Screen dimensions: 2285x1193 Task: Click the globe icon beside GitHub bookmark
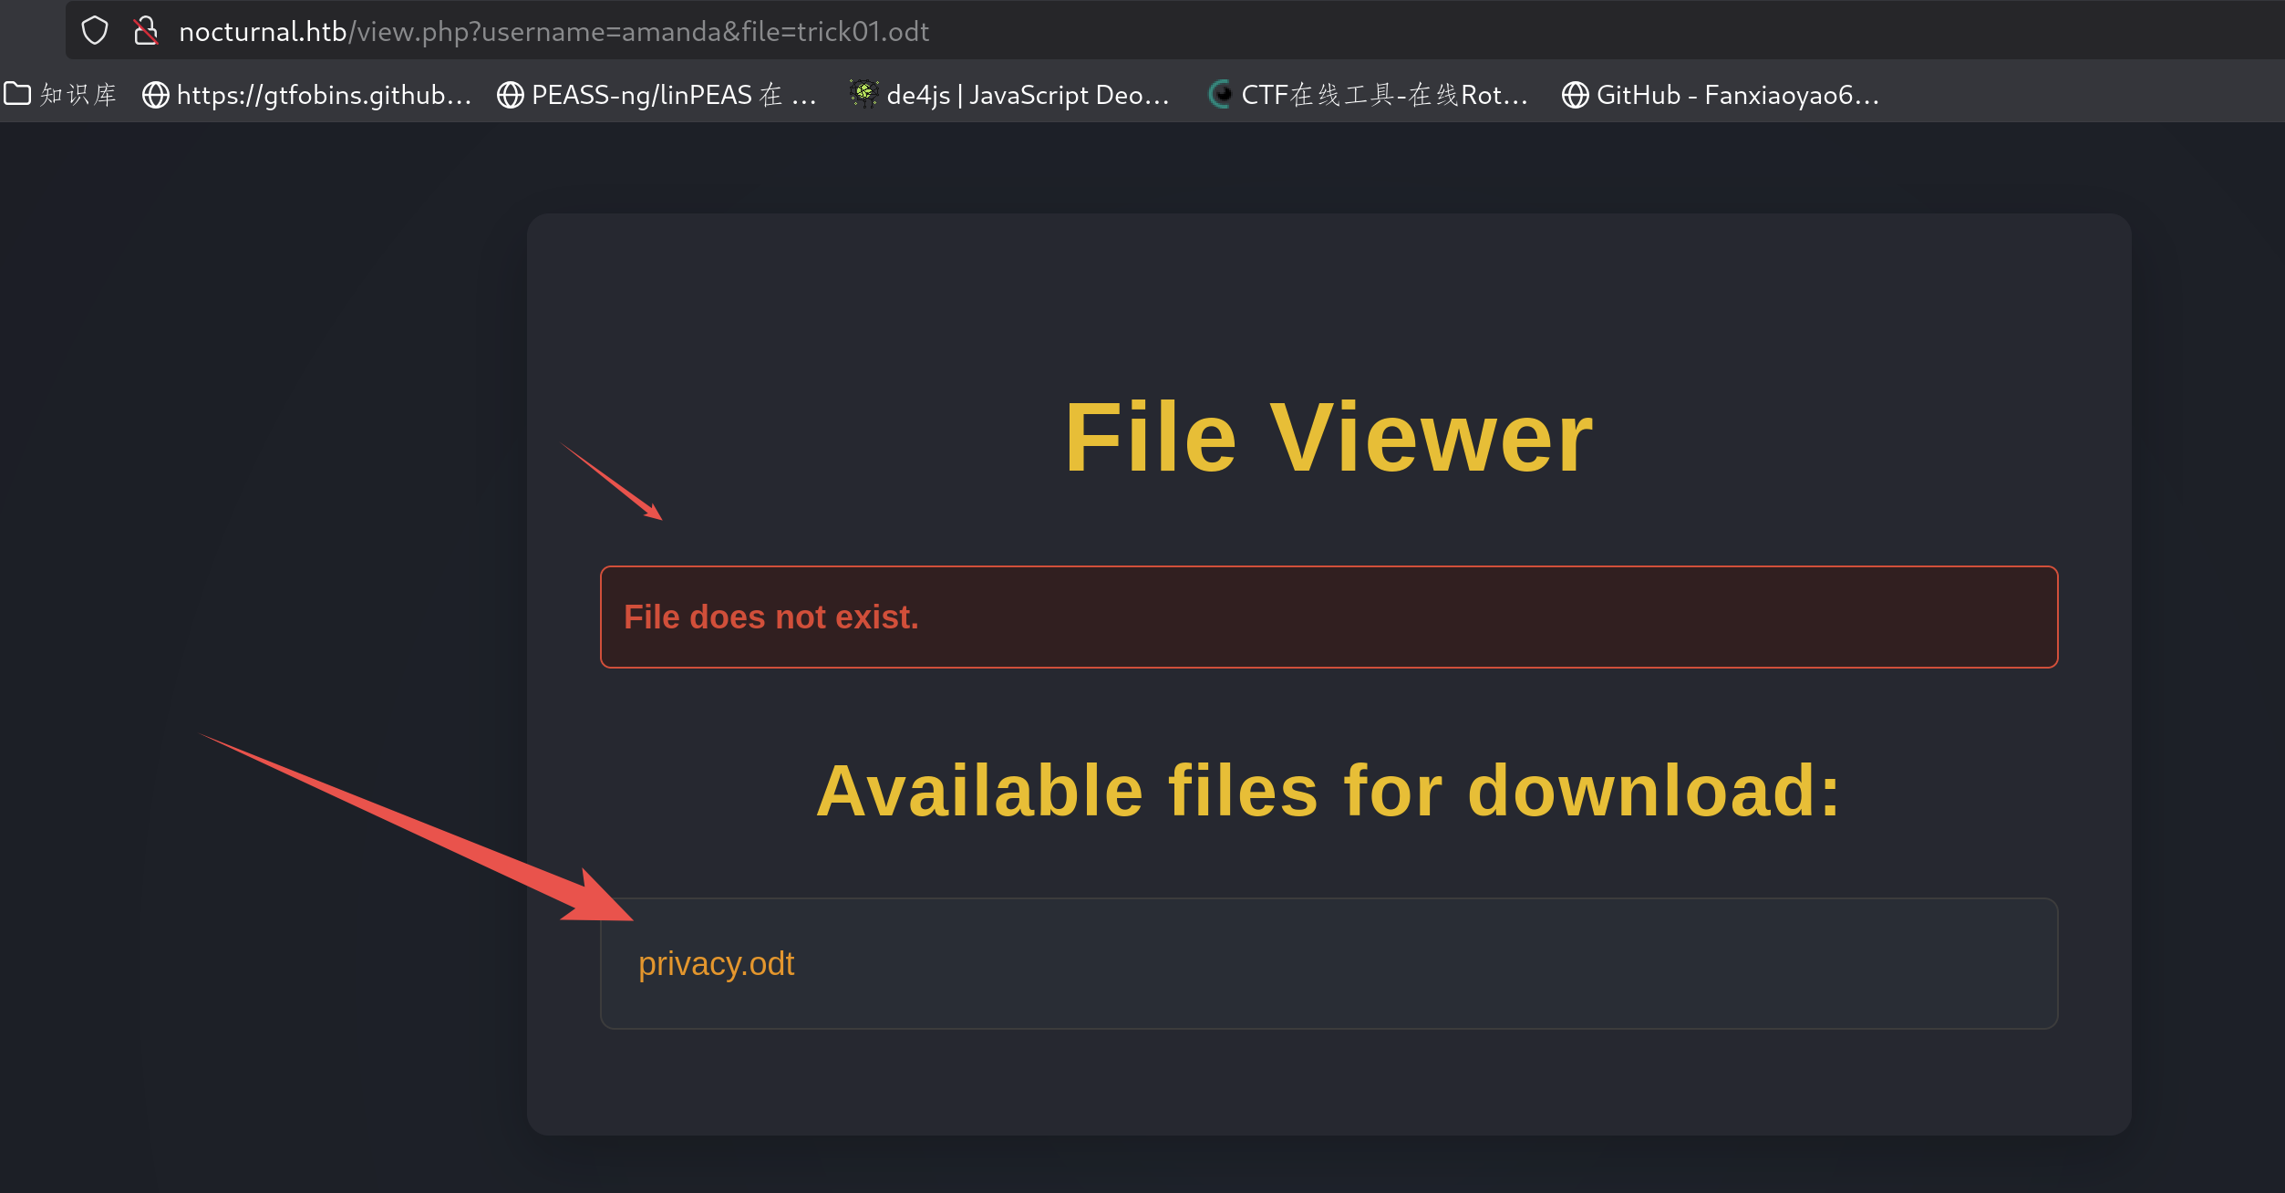click(x=1575, y=95)
